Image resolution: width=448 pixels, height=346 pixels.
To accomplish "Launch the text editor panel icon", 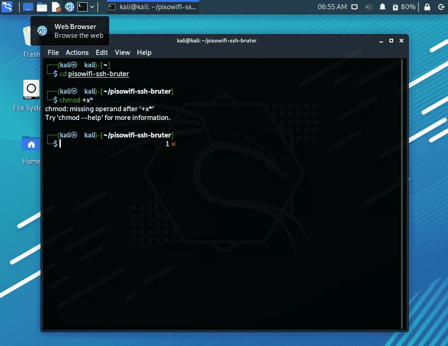I will point(56,7).
